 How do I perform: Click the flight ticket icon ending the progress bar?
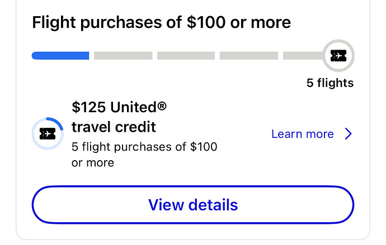[x=338, y=55]
